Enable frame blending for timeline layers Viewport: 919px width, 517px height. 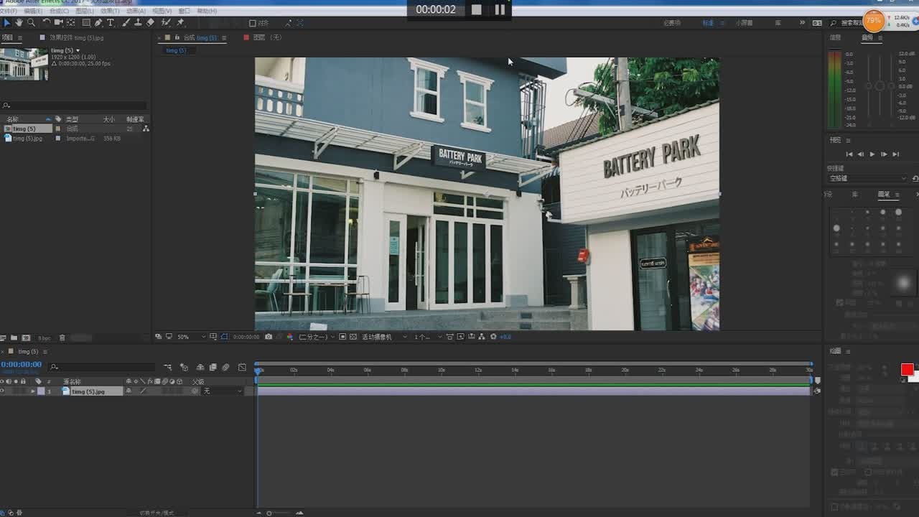click(213, 367)
